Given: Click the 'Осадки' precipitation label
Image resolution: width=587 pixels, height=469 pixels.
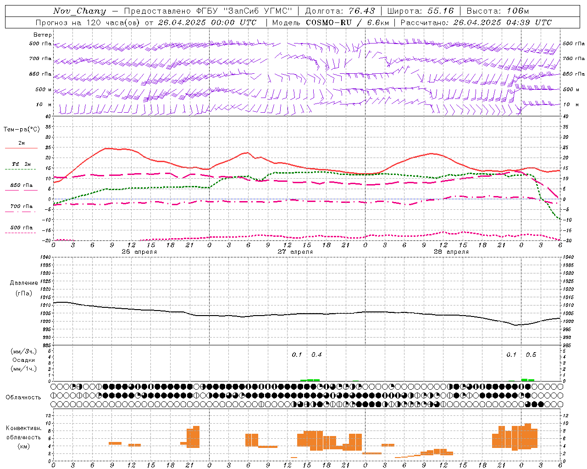Looking at the screenshot, I should pos(23,360).
